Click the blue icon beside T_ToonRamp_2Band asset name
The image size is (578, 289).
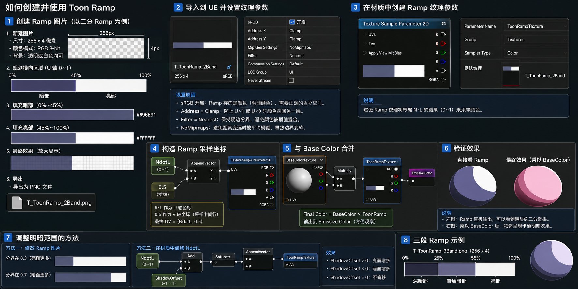click(229, 67)
